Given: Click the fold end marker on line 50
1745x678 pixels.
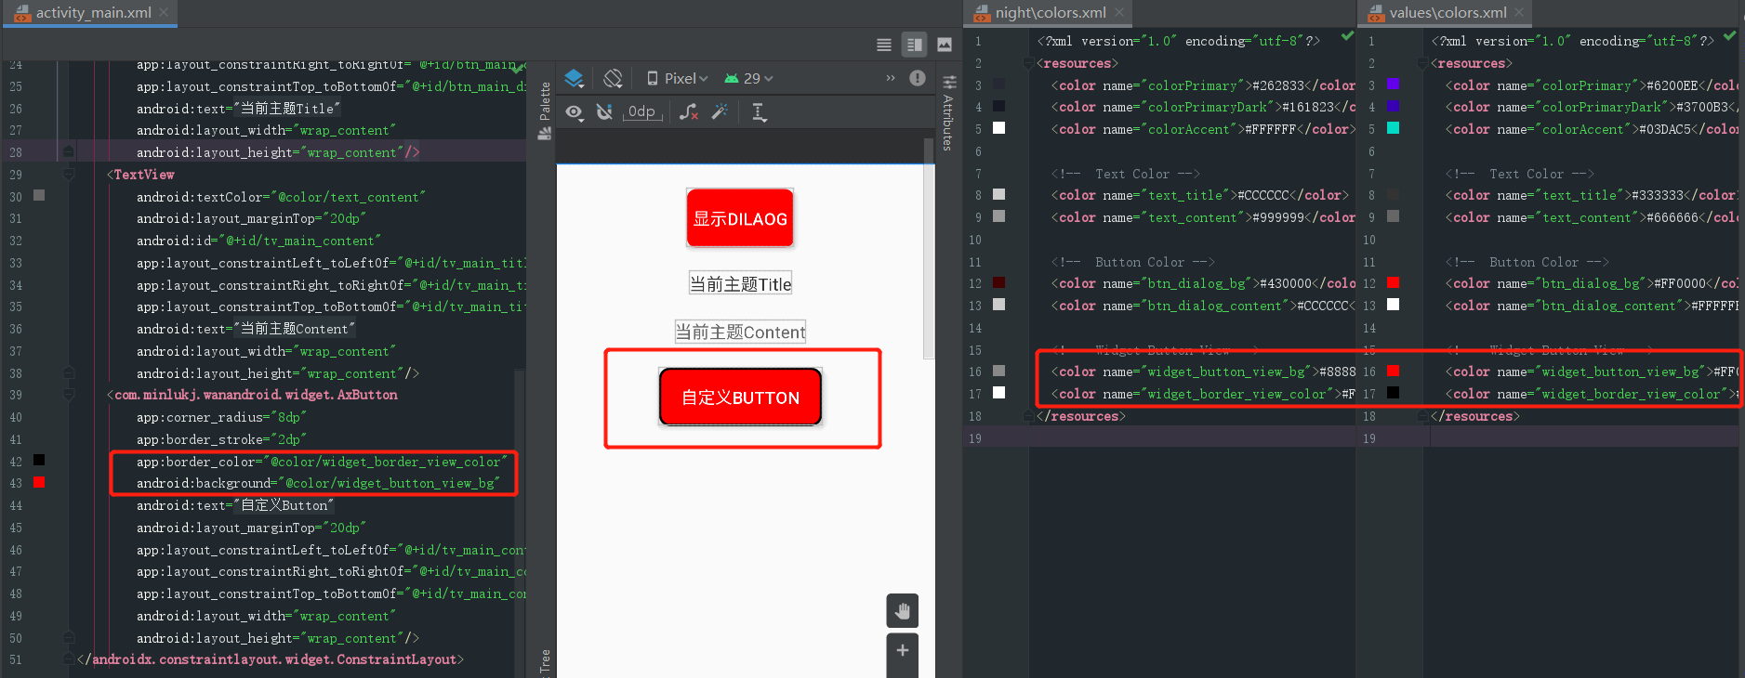Looking at the screenshot, I should [69, 637].
